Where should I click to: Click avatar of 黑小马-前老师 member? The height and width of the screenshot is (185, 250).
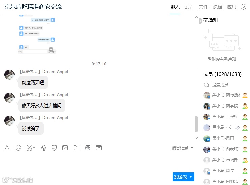point(207,149)
